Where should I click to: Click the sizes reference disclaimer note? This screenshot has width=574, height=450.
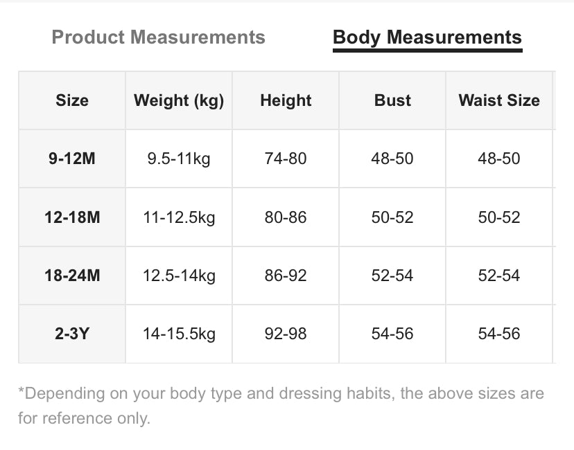(x=281, y=406)
